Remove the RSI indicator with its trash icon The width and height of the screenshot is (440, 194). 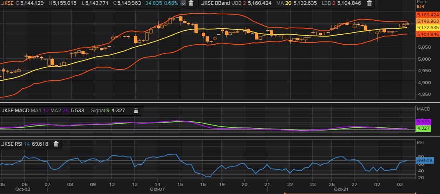pyautogui.click(x=56, y=144)
